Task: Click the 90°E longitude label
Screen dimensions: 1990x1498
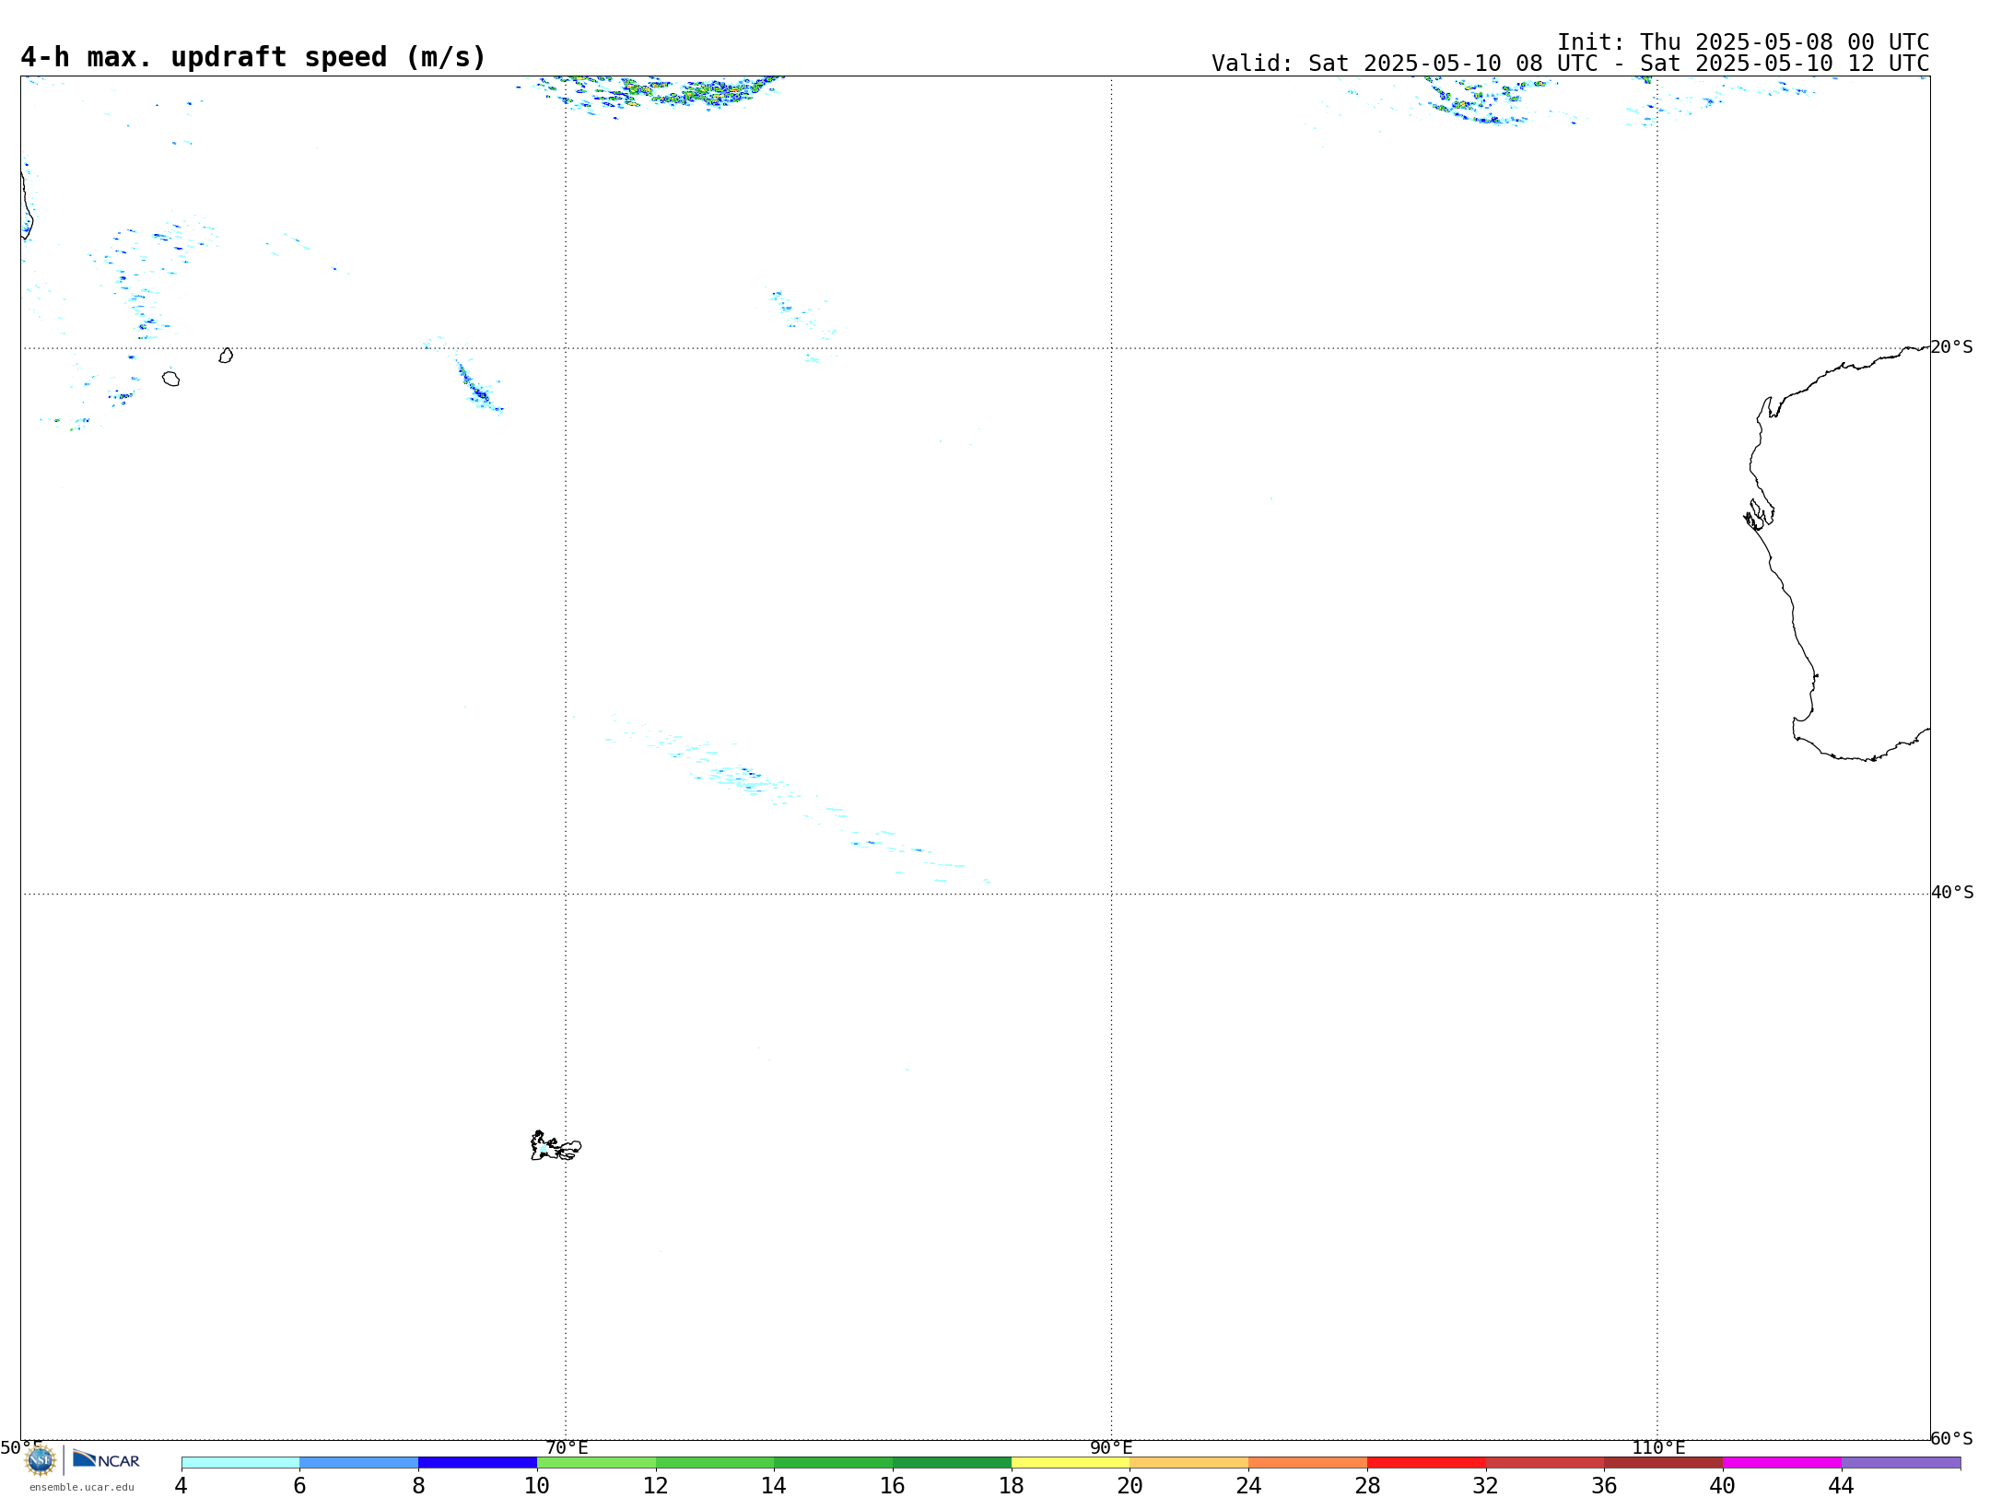Action: pos(1111,1447)
